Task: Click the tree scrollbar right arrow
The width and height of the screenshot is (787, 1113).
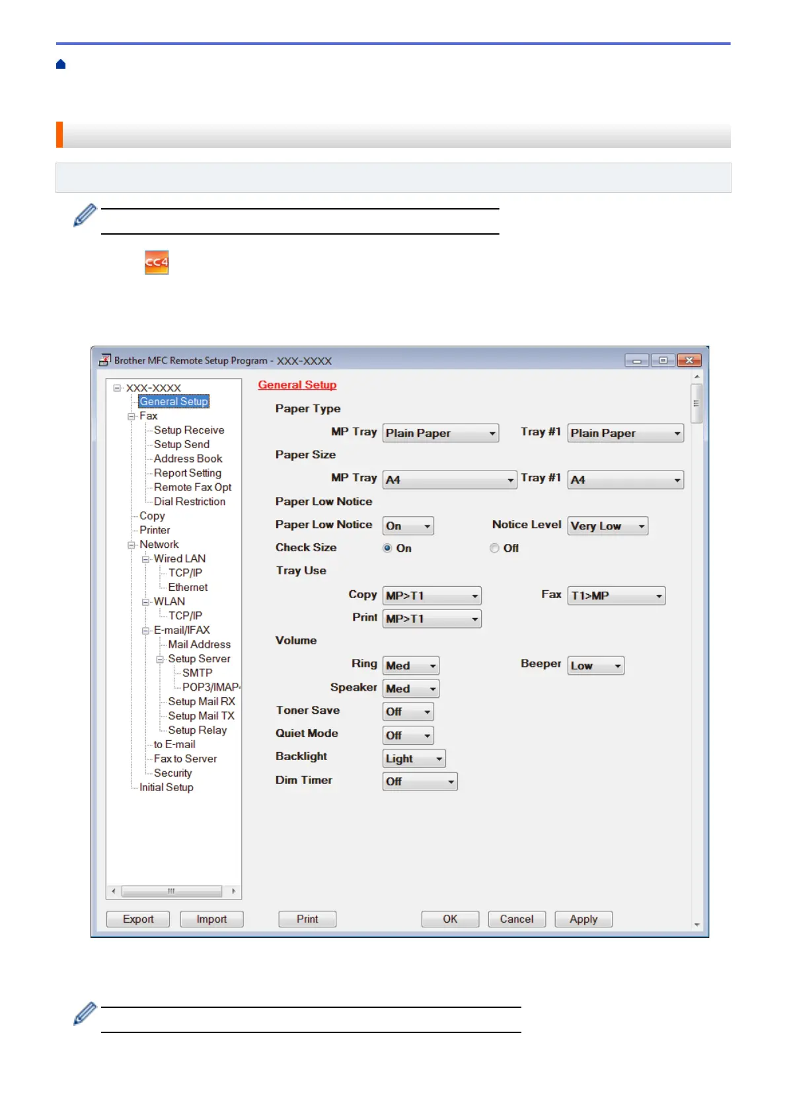Action: coord(233,892)
